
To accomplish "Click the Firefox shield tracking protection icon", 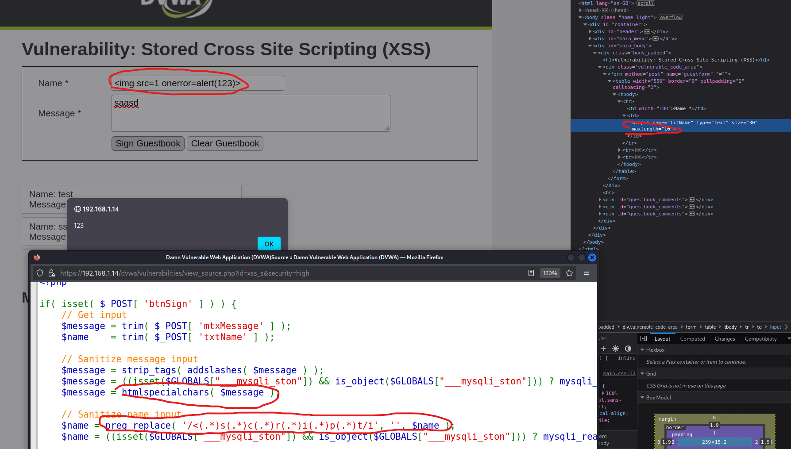I will [40, 273].
